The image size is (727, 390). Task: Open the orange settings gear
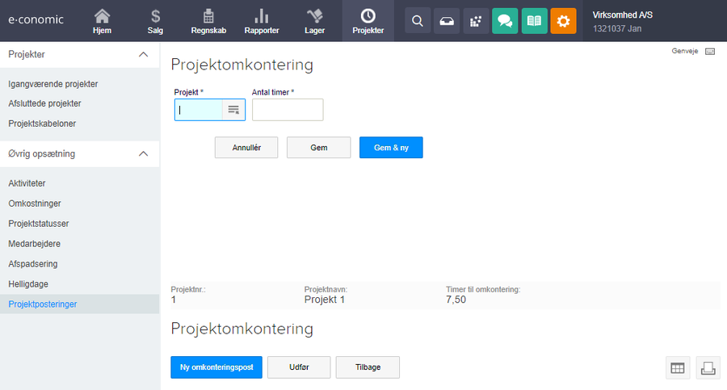[563, 21]
